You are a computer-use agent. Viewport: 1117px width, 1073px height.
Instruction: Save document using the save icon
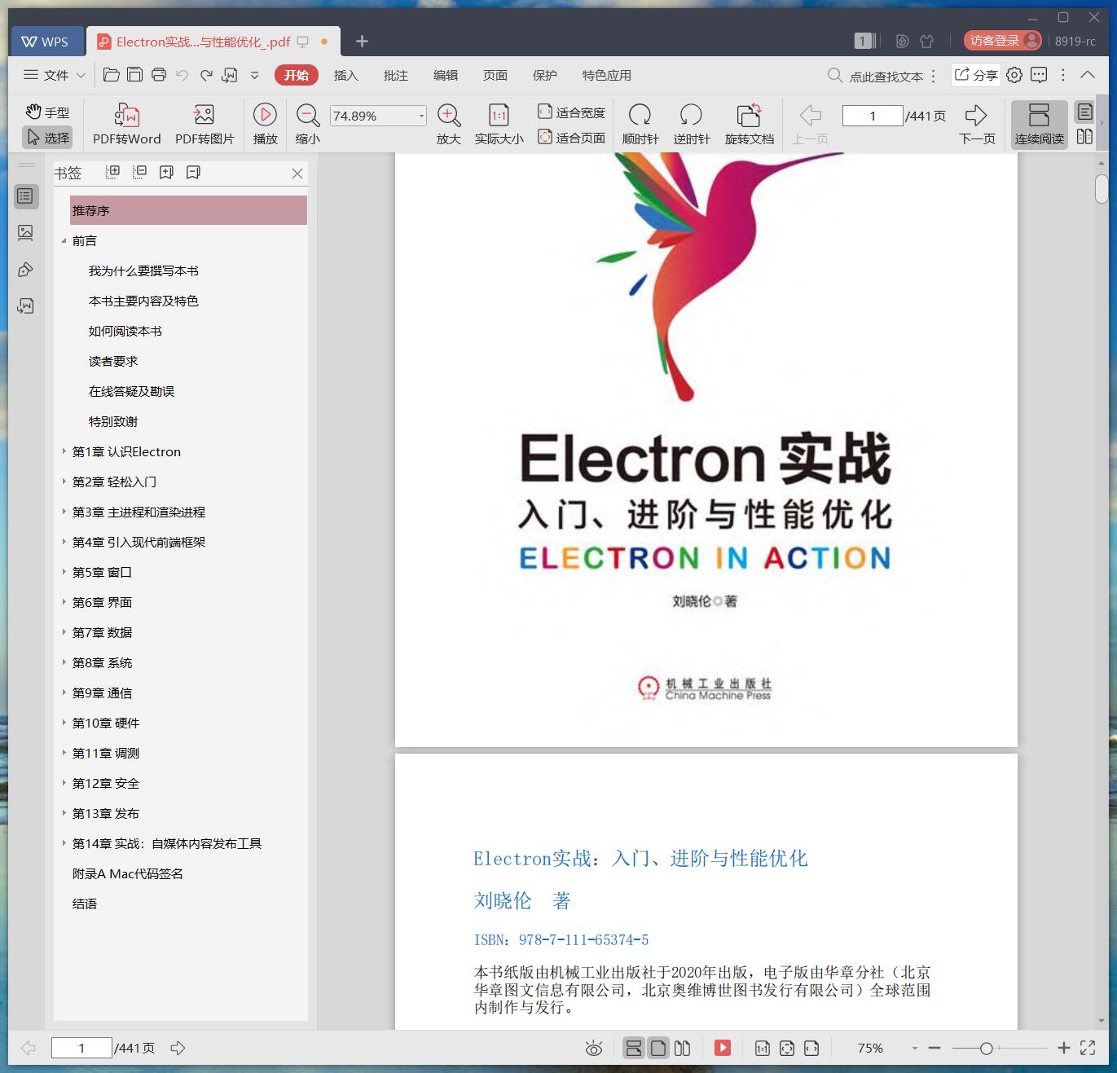135,75
